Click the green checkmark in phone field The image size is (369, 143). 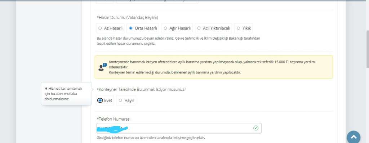[x=256, y=128]
